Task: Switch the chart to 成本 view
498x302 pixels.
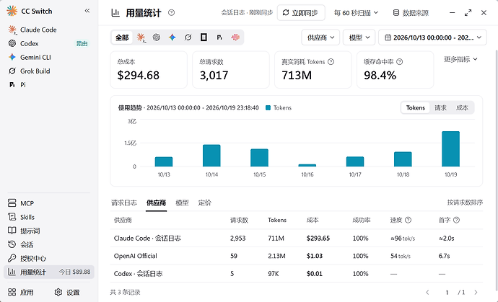Action: (462, 108)
